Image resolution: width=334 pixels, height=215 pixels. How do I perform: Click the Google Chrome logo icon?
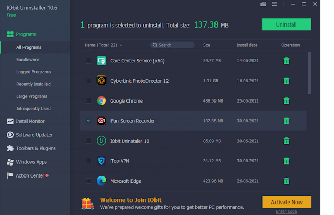101,100
